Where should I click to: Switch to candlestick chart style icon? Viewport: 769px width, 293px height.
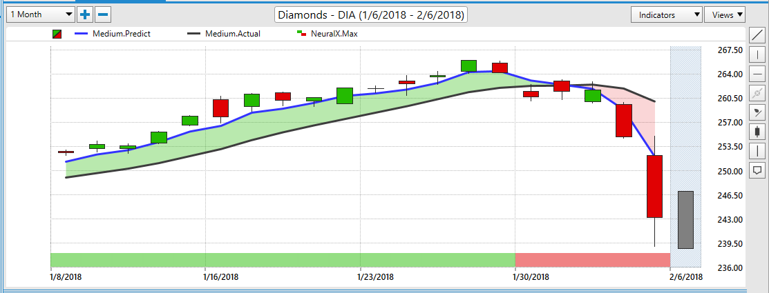pos(758,131)
